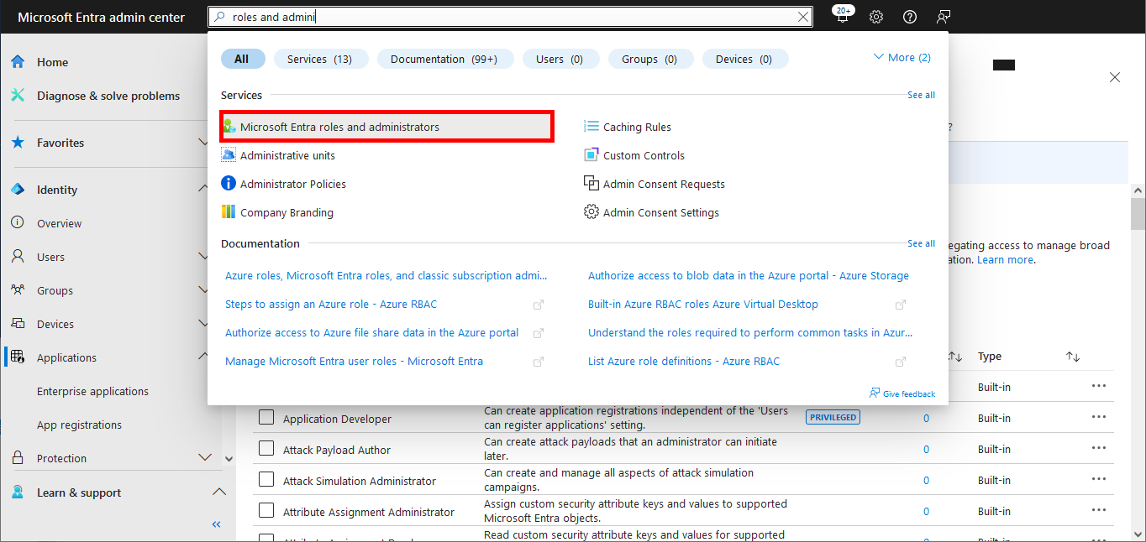Click See all next to Services
Image resolution: width=1146 pixels, height=542 pixels.
point(921,95)
